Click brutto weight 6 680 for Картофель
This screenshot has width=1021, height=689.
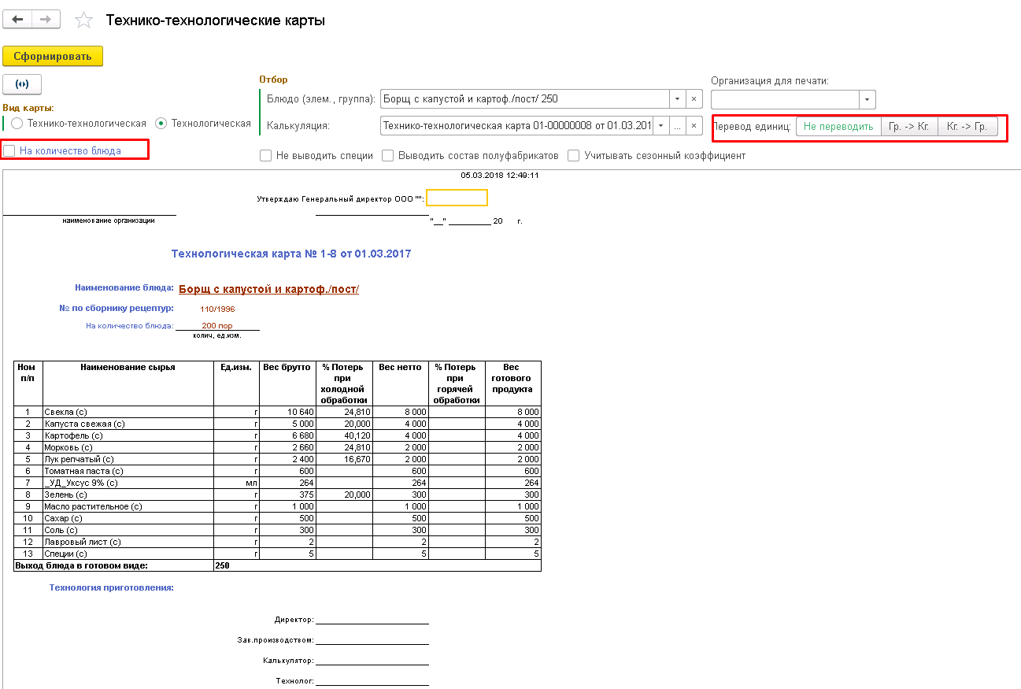288,435
